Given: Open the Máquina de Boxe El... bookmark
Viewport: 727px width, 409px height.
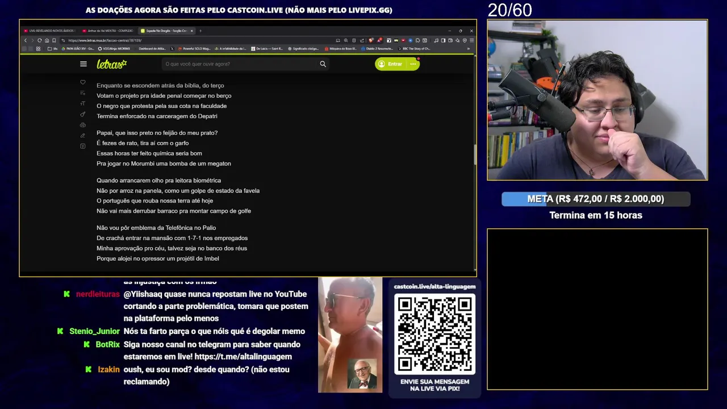Looking at the screenshot, I should tap(341, 49).
